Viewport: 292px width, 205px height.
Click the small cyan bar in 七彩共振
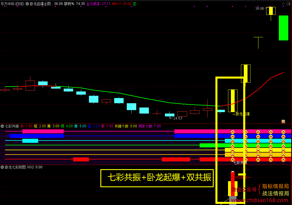click(30, 141)
